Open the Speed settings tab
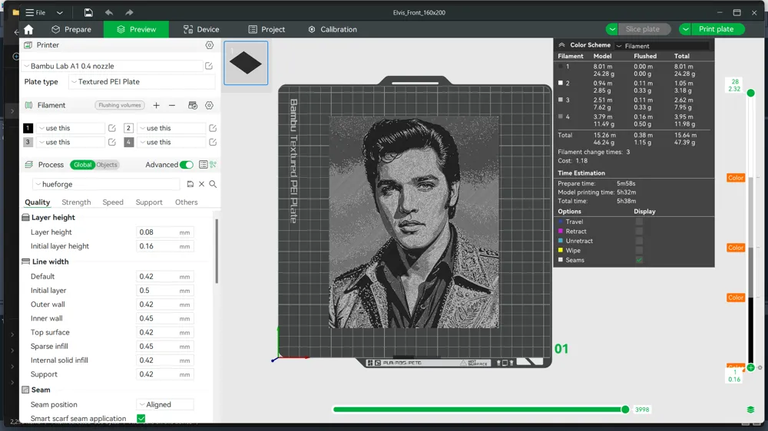Screen dimensions: 768x431 tap(113, 202)
